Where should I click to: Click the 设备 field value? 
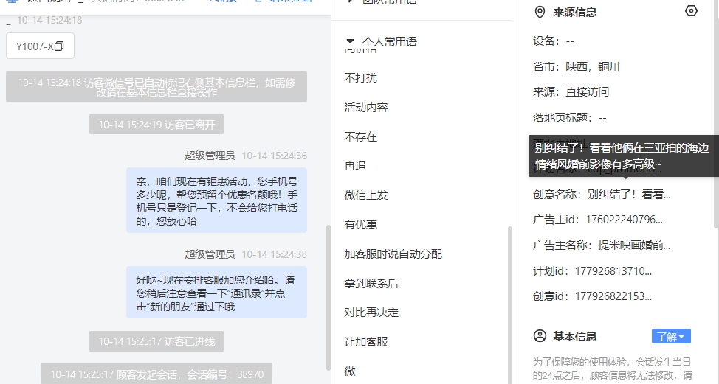pyautogui.click(x=570, y=41)
